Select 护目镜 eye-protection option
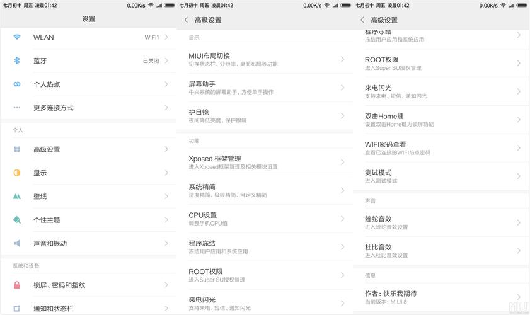530x315 pixels. pyautogui.click(x=265, y=115)
